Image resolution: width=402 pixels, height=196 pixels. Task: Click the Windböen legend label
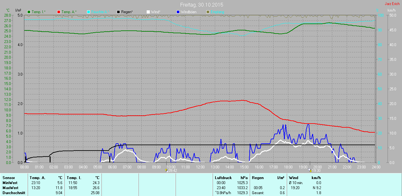coord(188,12)
